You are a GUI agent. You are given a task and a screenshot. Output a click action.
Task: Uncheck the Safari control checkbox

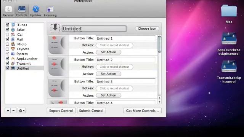[x=7, y=30]
